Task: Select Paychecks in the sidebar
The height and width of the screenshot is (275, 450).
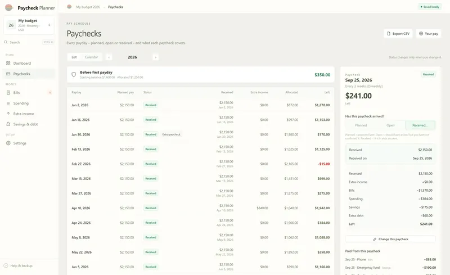Action: [x=29, y=74]
